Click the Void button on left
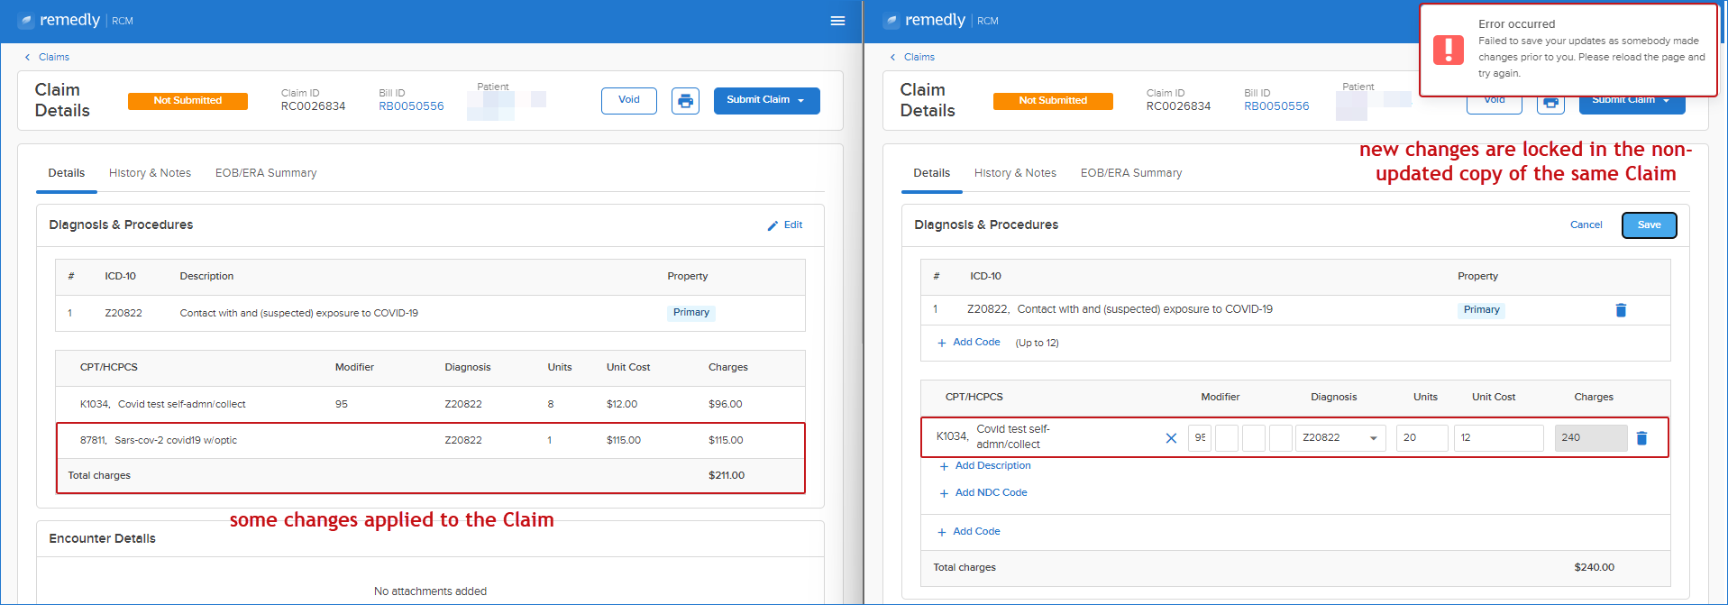Image resolution: width=1728 pixels, height=605 pixels. [629, 100]
